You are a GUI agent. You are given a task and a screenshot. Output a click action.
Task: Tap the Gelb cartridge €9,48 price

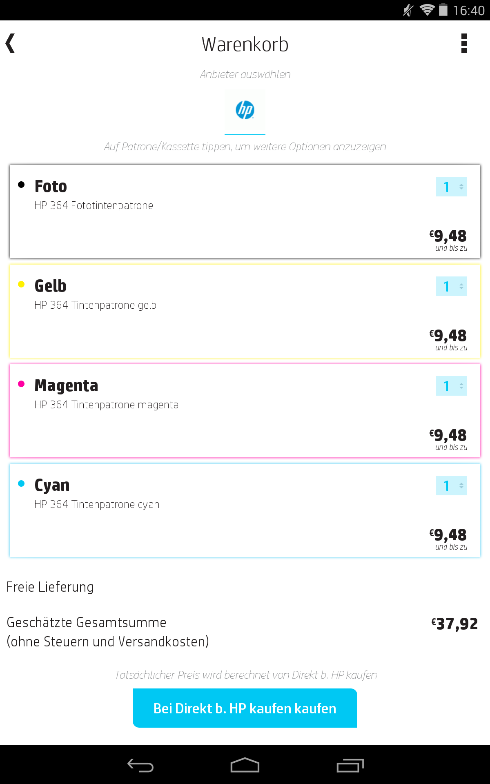point(449,336)
